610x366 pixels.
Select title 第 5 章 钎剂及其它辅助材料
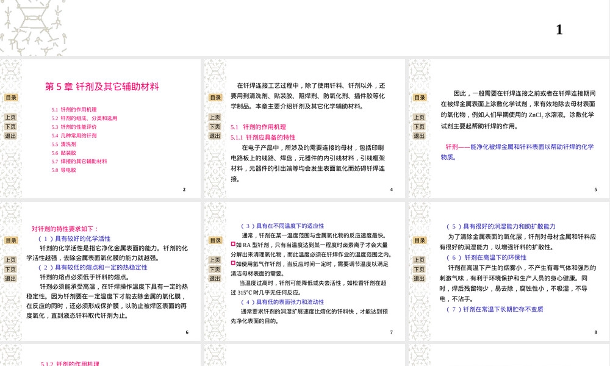click(x=102, y=87)
